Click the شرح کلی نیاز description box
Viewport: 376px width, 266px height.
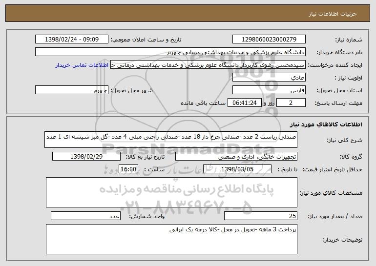tap(171, 140)
